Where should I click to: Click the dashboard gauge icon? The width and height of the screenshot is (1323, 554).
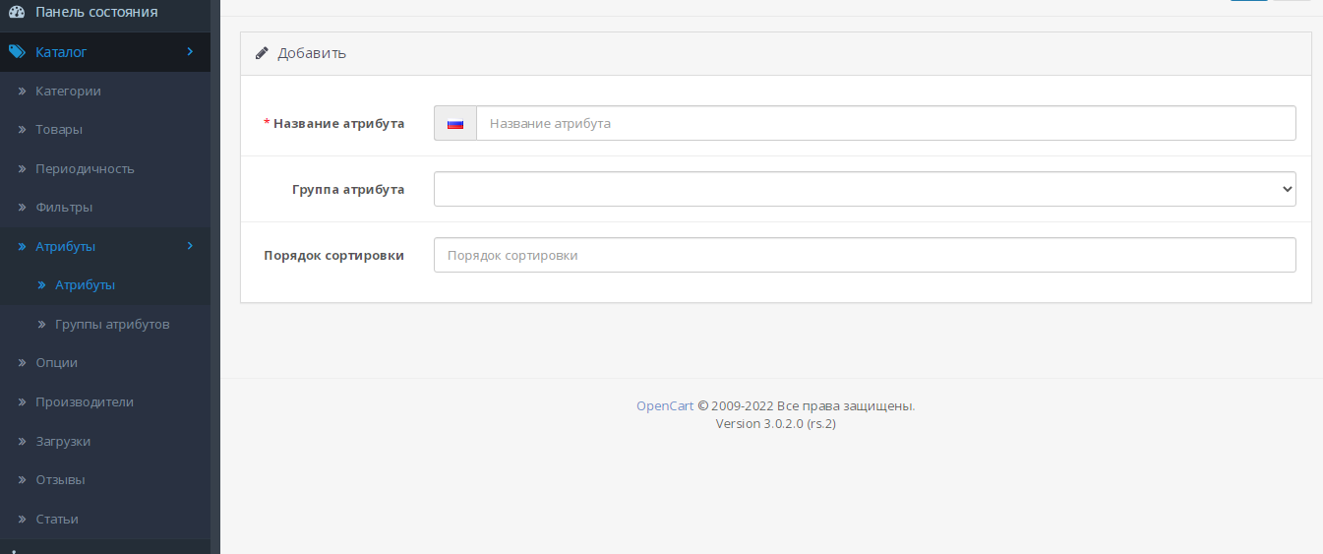[17, 13]
